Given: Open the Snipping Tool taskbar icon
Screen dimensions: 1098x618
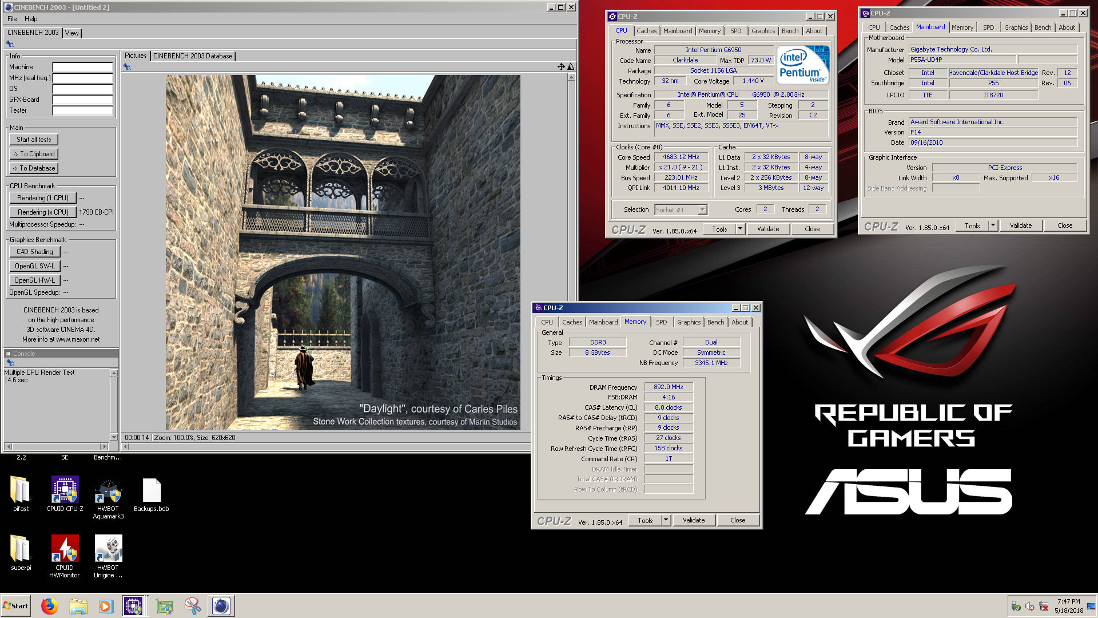Looking at the screenshot, I should pos(193,606).
